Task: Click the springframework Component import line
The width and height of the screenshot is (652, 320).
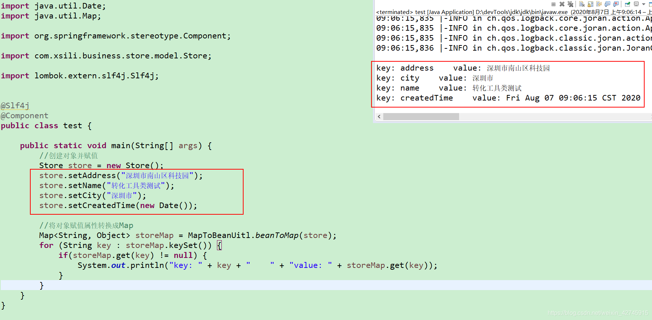Action: pyautogui.click(x=116, y=36)
